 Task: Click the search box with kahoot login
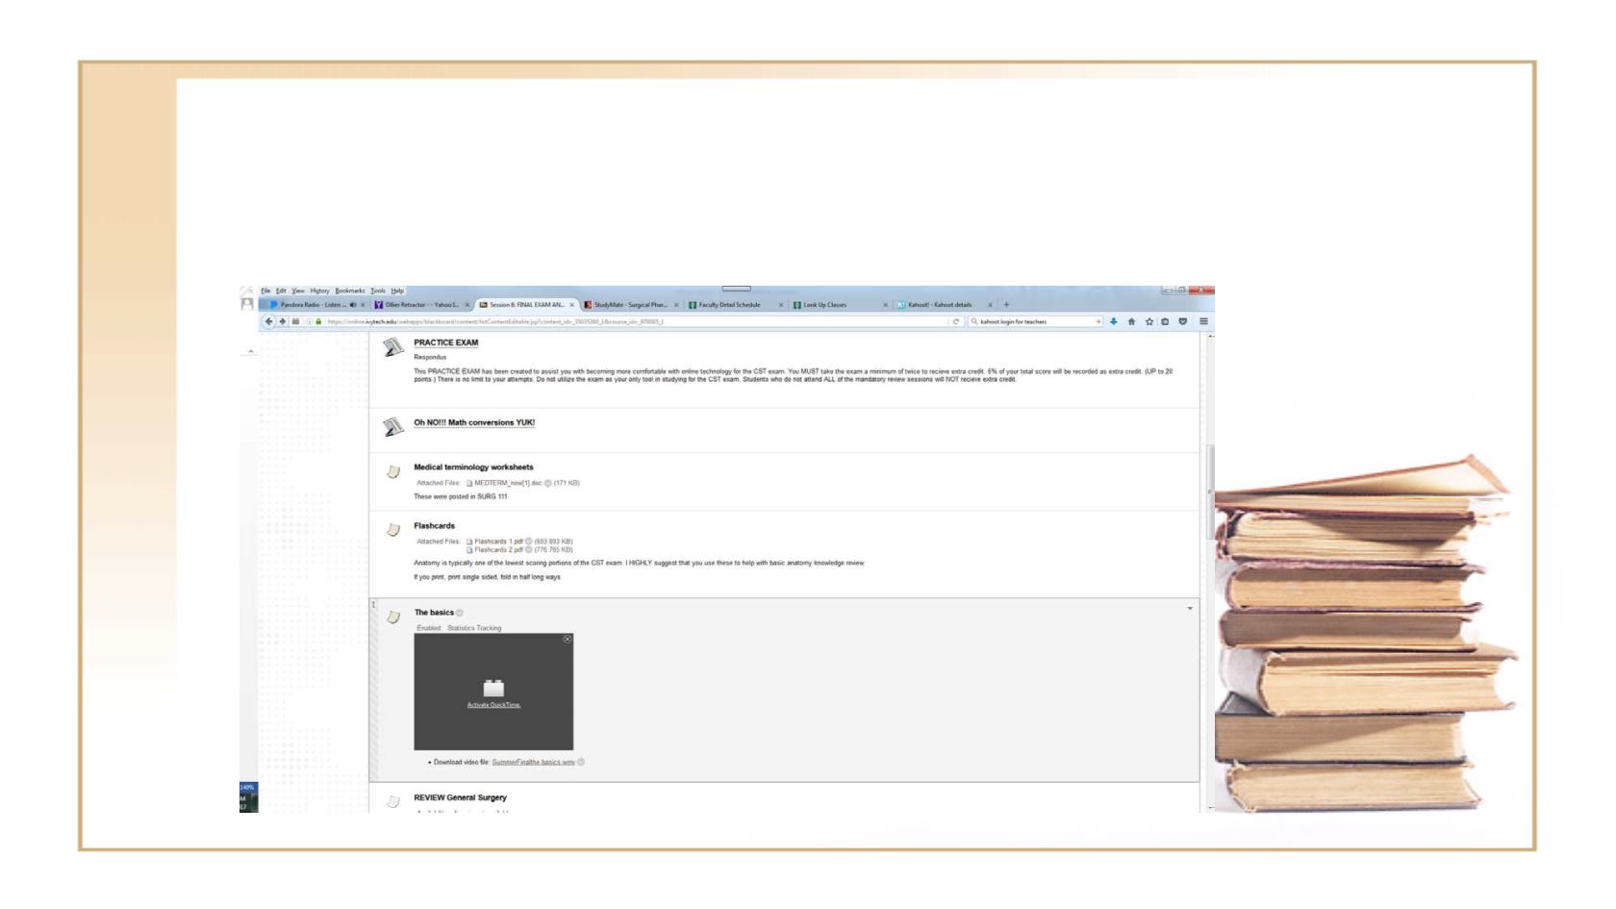tap(1034, 321)
